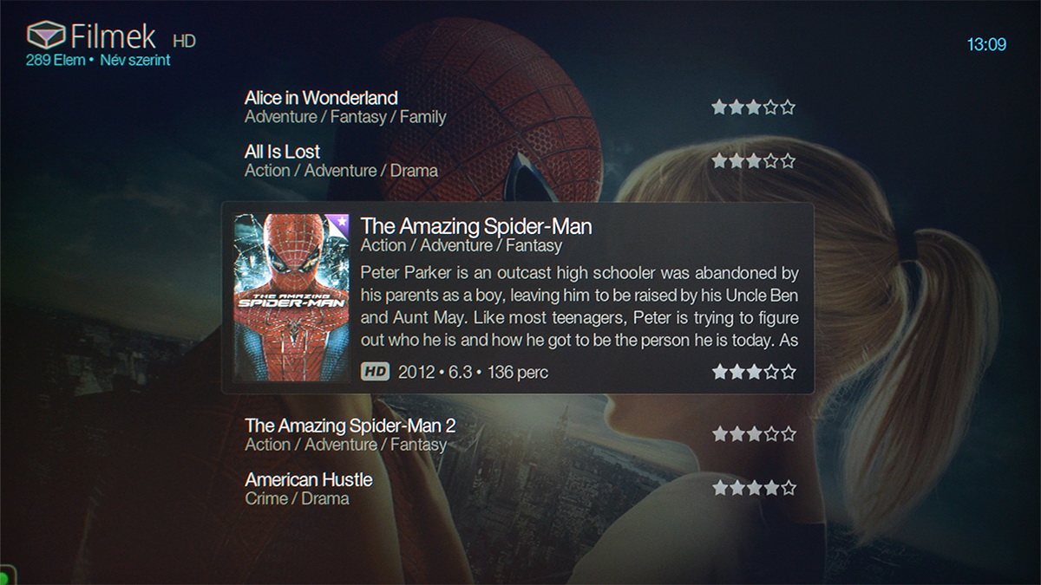Click the green indicator at bottom-left corner

[x=3, y=576]
